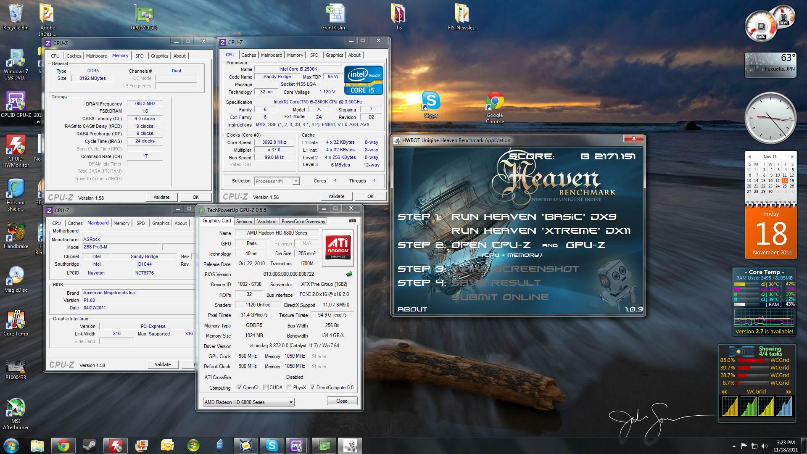This screenshot has height=454, width=807.
Task: Open the fis folder desktop icon
Action: [x=399, y=17]
